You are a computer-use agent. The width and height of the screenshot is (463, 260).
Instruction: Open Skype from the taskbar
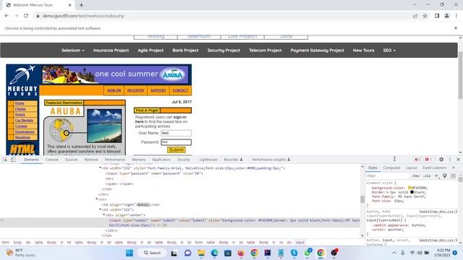294,253
